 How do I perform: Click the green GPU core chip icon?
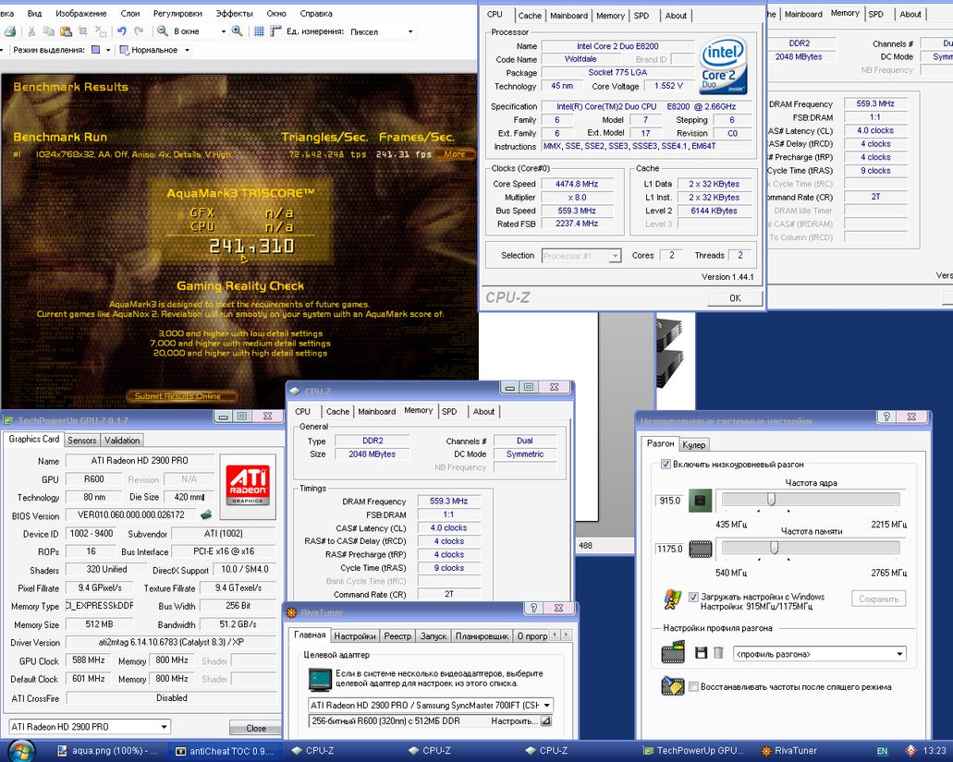[x=700, y=501]
